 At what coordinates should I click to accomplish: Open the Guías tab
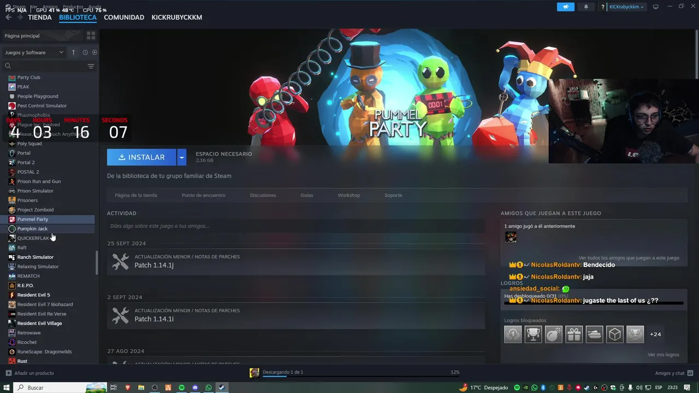tap(307, 195)
